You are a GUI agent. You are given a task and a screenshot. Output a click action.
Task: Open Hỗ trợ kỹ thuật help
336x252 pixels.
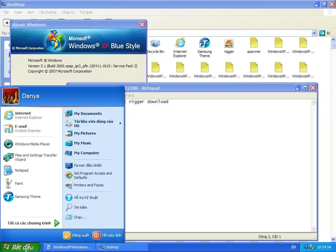(82, 198)
